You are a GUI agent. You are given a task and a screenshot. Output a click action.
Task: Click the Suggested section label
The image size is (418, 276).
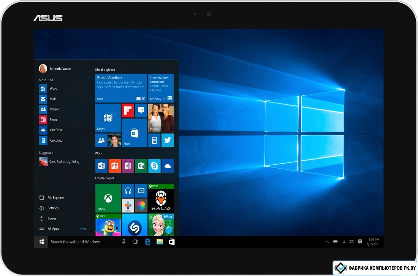coord(46,153)
